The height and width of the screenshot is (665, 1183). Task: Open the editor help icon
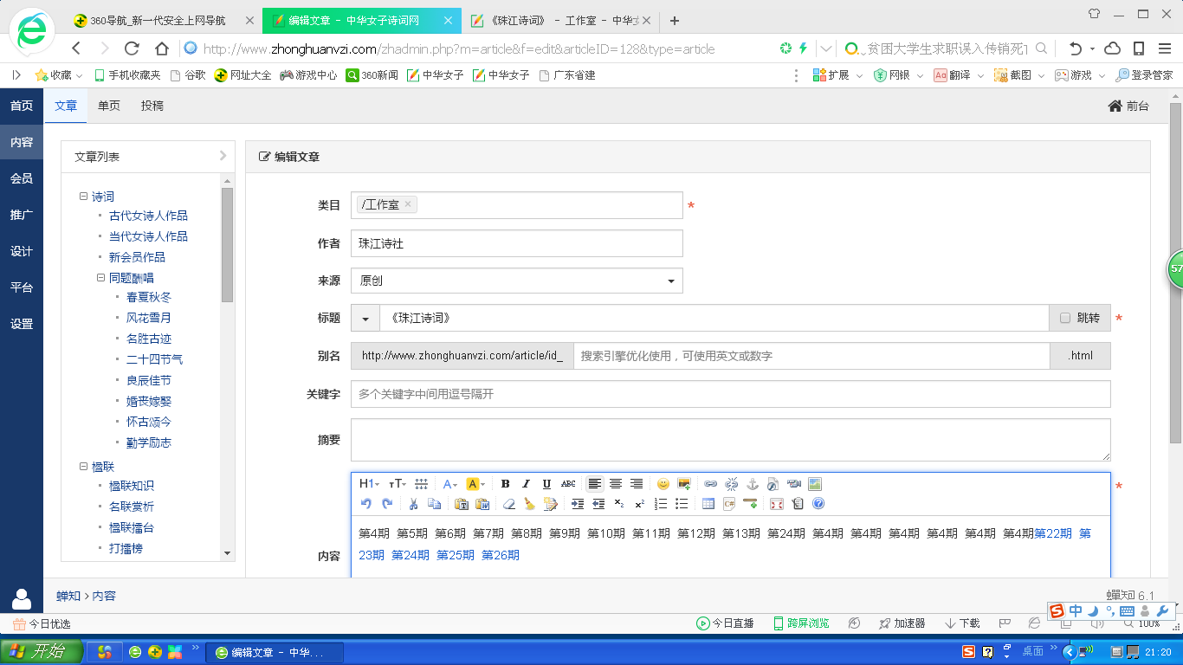(818, 504)
